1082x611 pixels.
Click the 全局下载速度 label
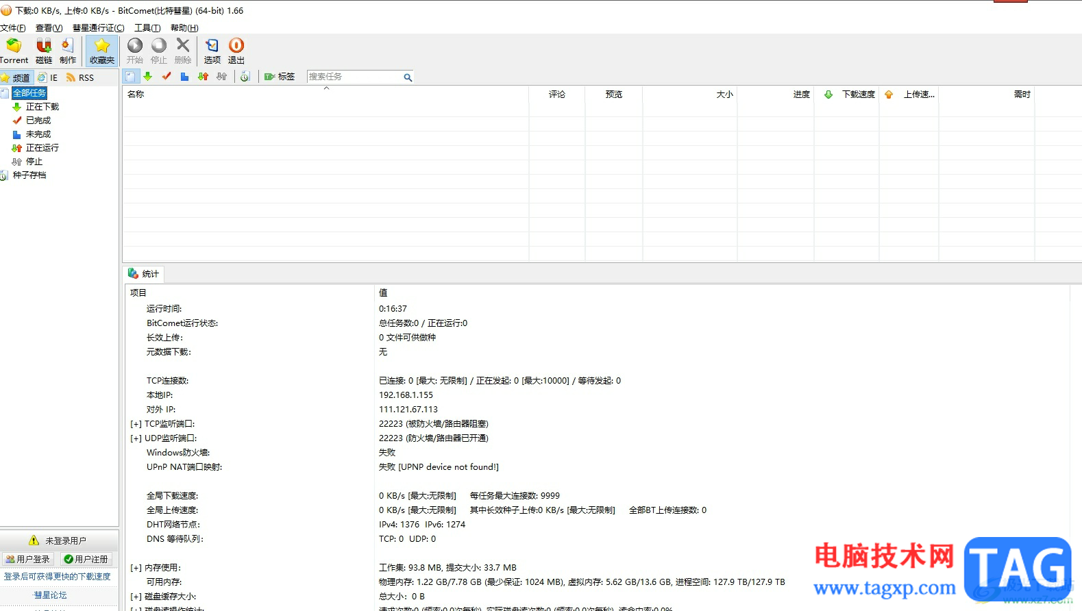[x=172, y=496]
